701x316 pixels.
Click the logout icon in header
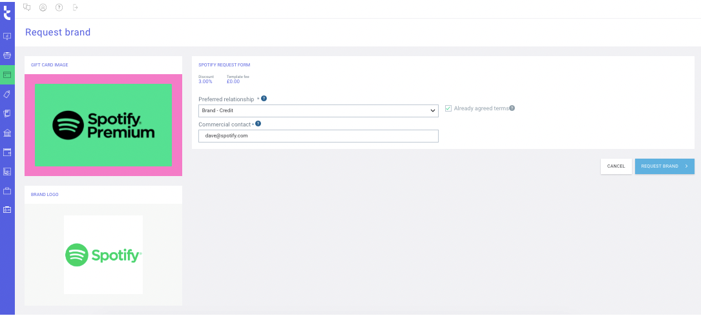pyautogui.click(x=75, y=7)
